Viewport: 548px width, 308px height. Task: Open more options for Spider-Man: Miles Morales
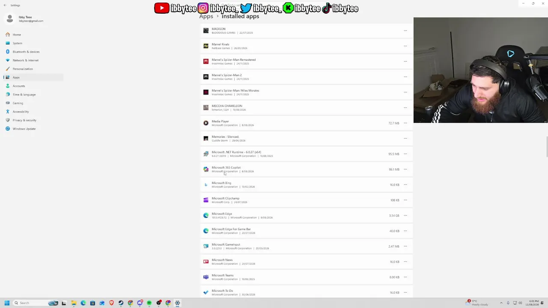(405, 92)
